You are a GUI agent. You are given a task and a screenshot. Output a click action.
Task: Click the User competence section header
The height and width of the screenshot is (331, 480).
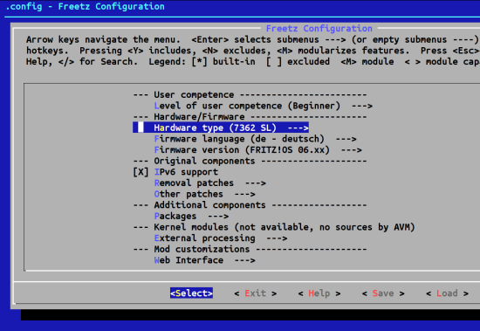click(250, 94)
